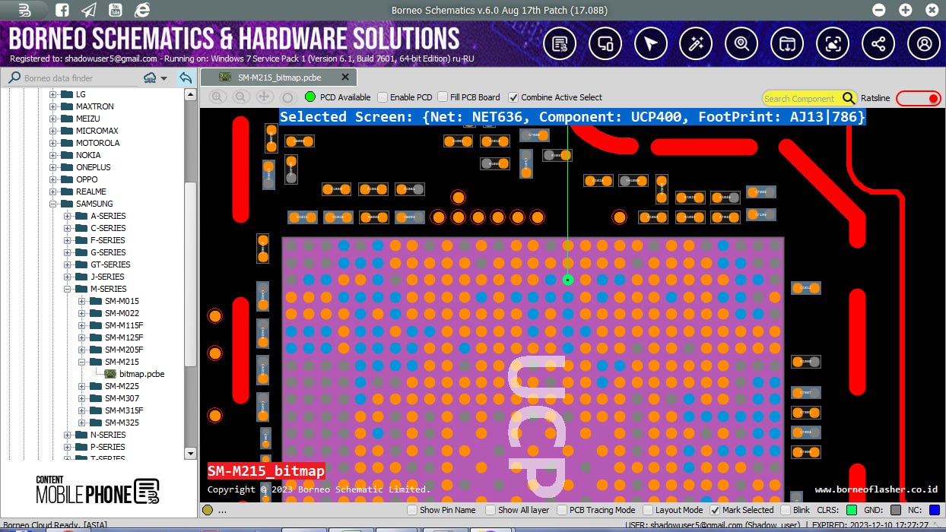Select the SM-M225 model folder

click(x=122, y=386)
